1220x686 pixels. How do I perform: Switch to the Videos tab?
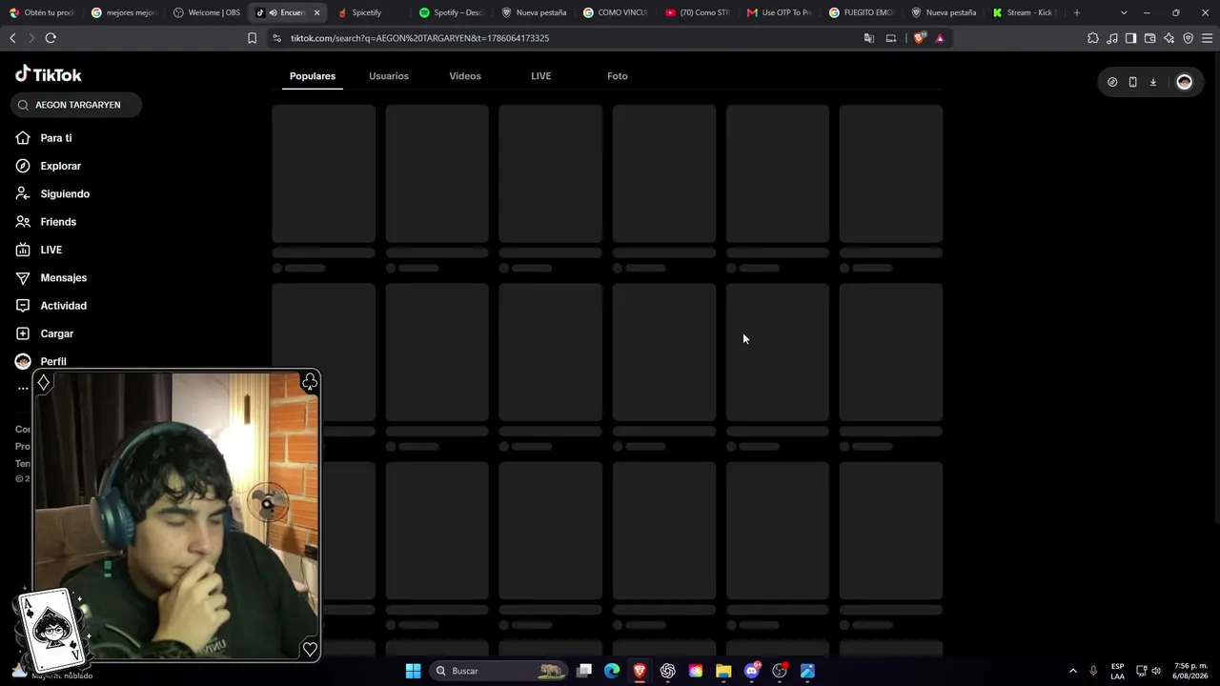[x=465, y=76]
